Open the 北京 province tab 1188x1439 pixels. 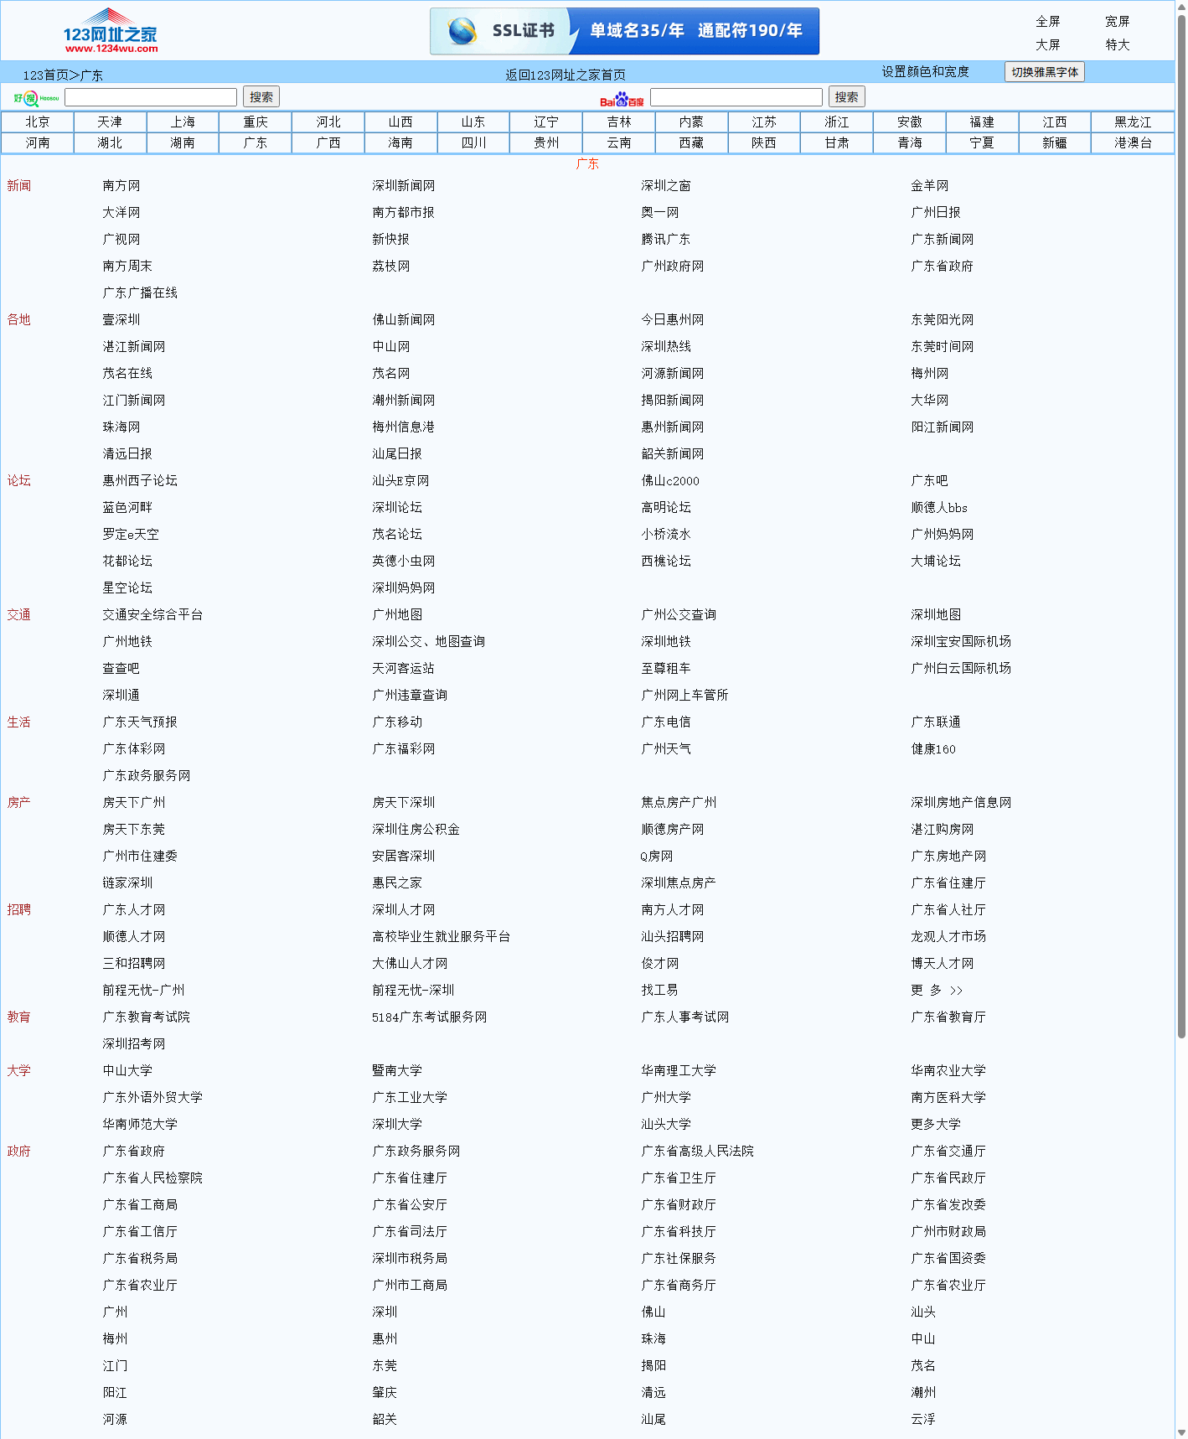click(x=37, y=122)
